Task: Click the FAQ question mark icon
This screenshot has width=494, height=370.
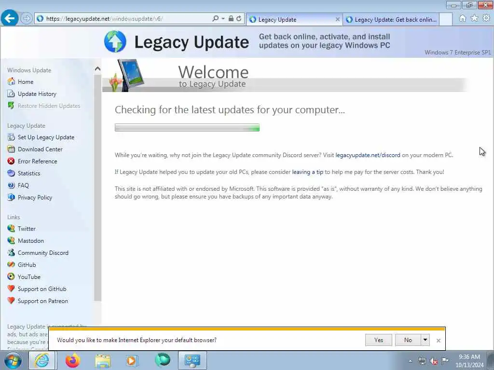Action: pyautogui.click(x=11, y=185)
